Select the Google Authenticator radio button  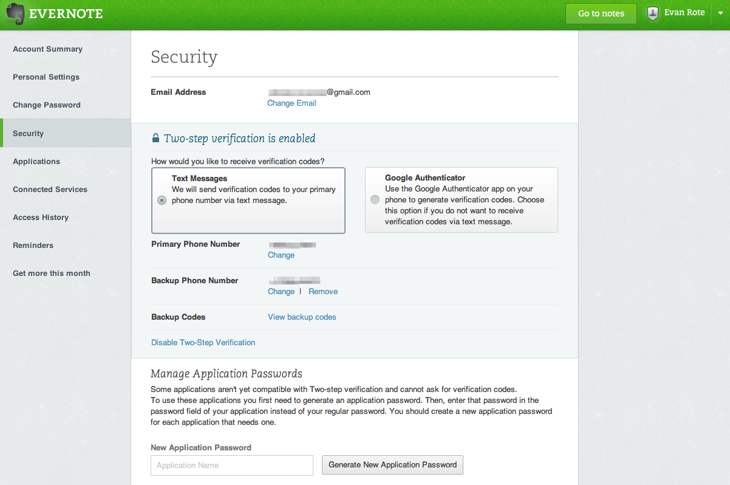click(x=375, y=200)
